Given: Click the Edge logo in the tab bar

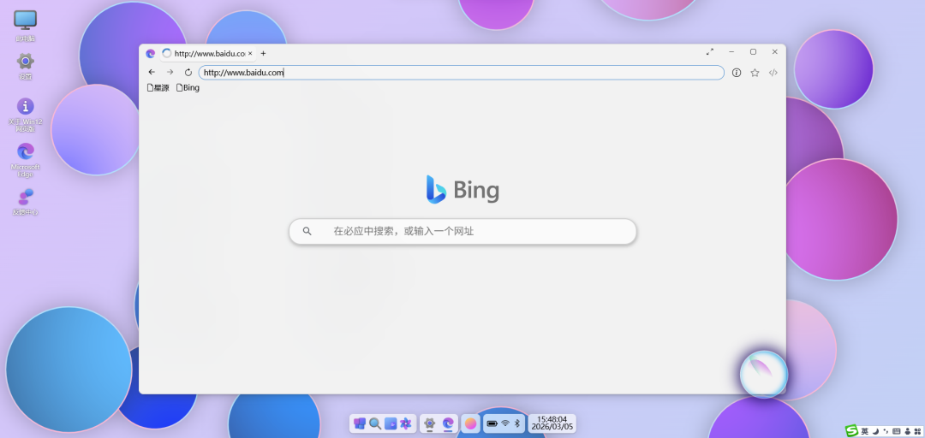Looking at the screenshot, I should (x=151, y=53).
